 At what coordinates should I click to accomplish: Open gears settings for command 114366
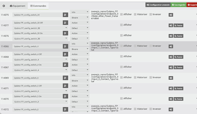[171, 47]
